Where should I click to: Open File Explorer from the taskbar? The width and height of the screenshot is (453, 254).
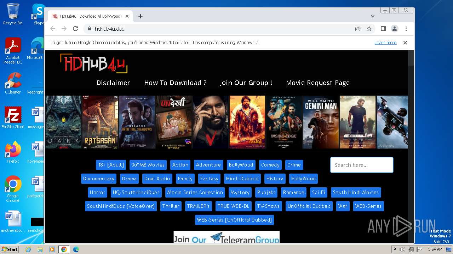click(x=40, y=249)
